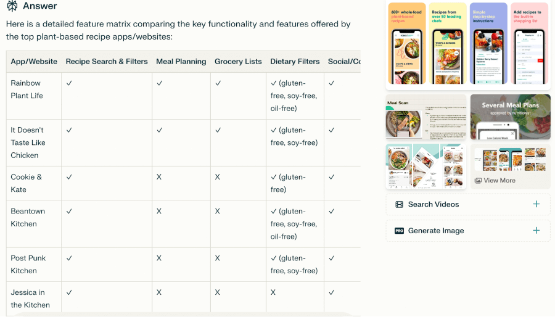Screen dimensions: 555x322
Task: Click the Meal Planning column header
Action: (x=181, y=62)
